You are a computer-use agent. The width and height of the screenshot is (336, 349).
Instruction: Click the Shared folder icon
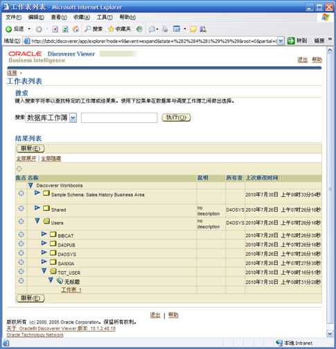pyautogui.click(x=46, y=208)
